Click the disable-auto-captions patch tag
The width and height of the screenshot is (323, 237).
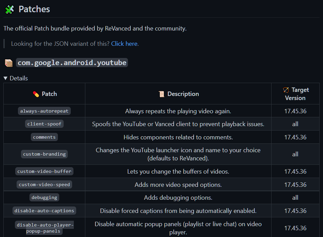click(x=44, y=211)
